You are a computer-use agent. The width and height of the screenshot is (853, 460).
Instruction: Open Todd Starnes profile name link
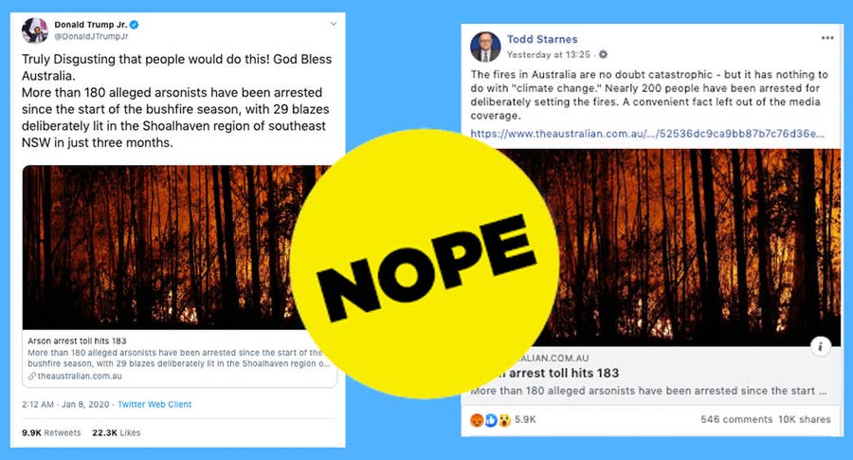coord(542,39)
